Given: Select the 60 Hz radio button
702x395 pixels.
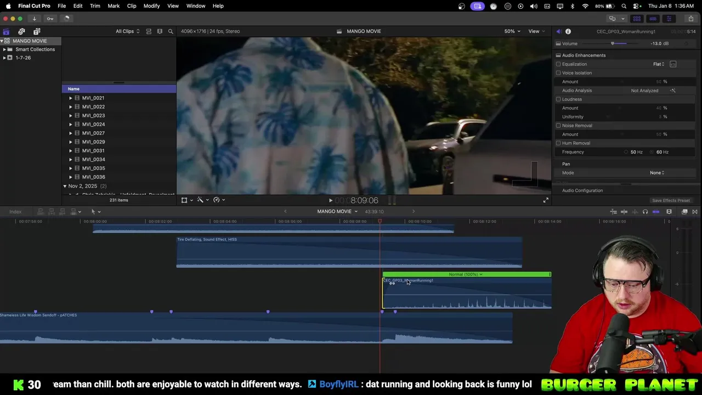Looking at the screenshot, I should [x=652, y=152].
